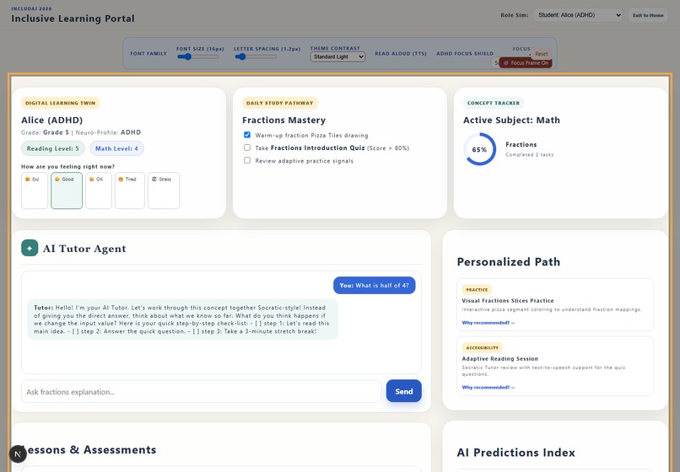Viewport: 680px width, 472px height.
Task: Click the Active Subject: Math heading
Action: pos(511,120)
